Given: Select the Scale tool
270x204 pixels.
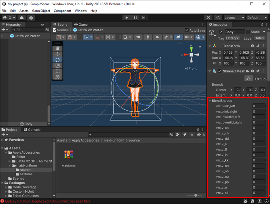Looking at the screenshot, I should [58, 65].
